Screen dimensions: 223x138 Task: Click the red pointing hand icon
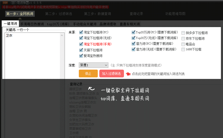pyautogui.click(x=128, y=74)
